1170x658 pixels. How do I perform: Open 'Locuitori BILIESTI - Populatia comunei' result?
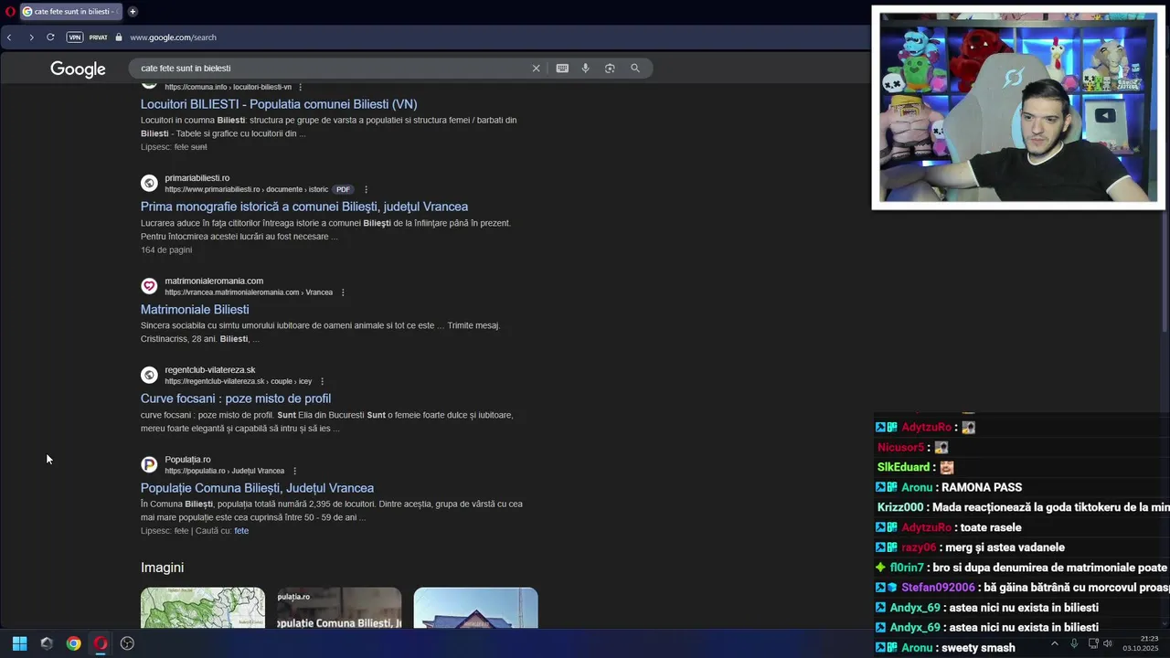[x=279, y=104]
